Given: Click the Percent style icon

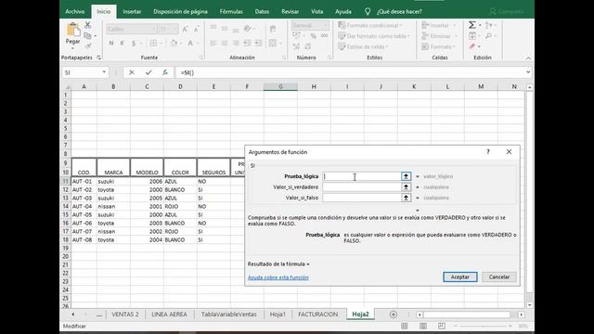Looking at the screenshot, I should pos(314,36).
